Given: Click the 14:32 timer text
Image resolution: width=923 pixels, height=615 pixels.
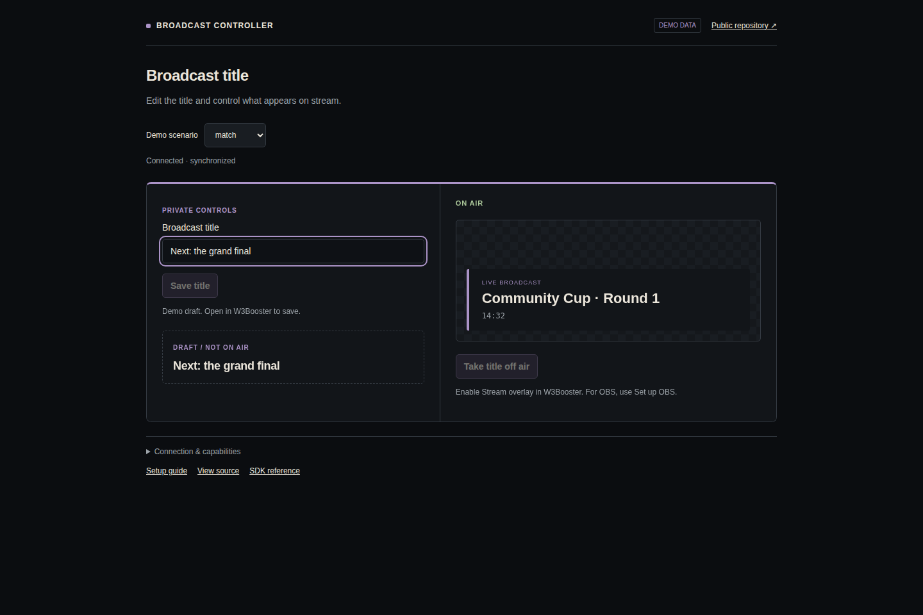Looking at the screenshot, I should 494,316.
